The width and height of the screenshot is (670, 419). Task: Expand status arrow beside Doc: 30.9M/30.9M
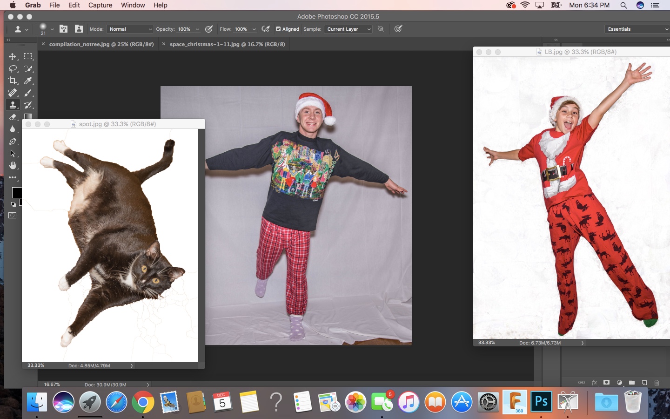click(x=148, y=385)
